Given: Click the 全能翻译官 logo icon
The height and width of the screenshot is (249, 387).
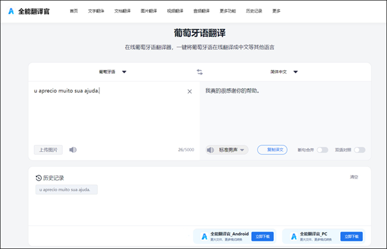Looking at the screenshot, I should 11,11.
